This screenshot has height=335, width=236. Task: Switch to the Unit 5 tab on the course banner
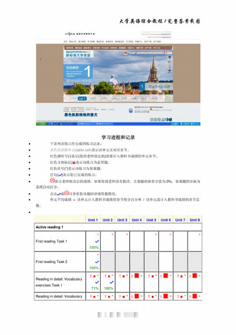[124, 98]
